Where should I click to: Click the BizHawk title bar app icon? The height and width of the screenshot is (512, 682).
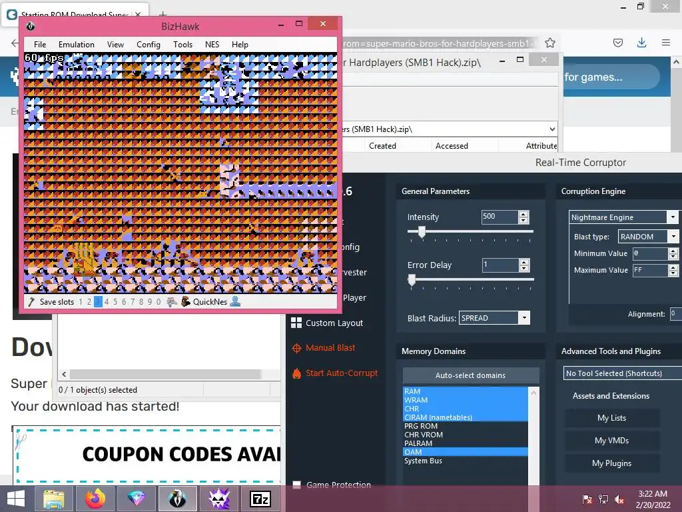(31, 26)
